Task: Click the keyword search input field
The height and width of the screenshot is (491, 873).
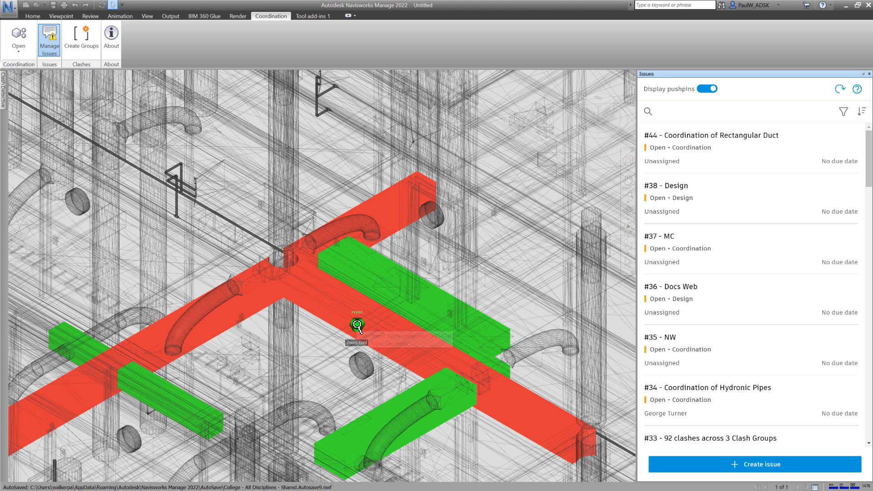Action: (x=674, y=5)
